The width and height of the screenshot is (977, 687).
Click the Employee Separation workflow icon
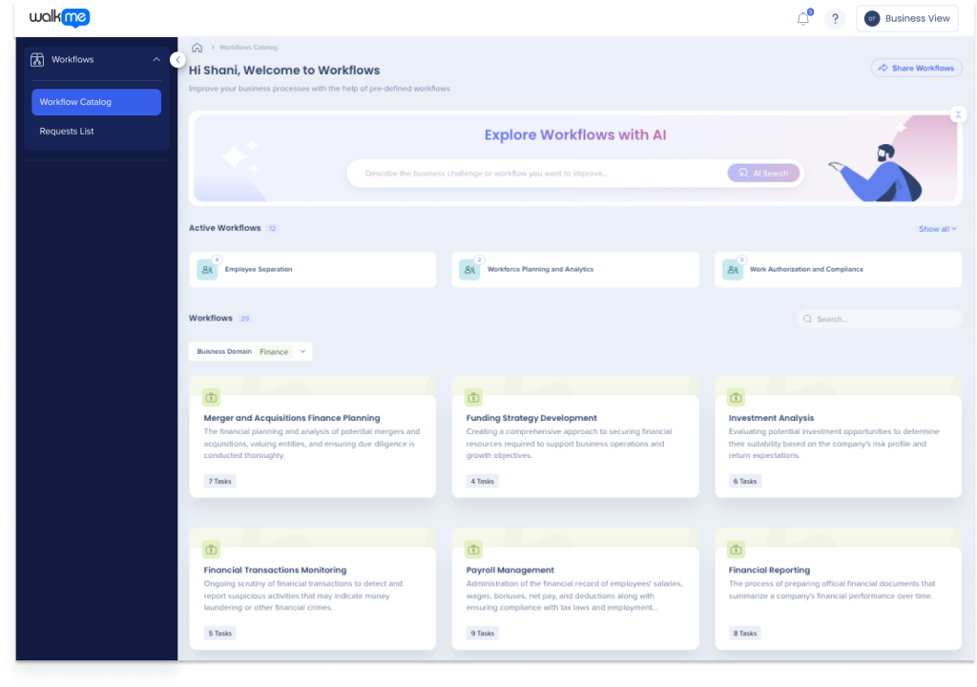[x=207, y=270]
